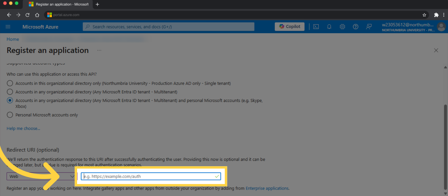Select single tenant organizational directory only

10,83
